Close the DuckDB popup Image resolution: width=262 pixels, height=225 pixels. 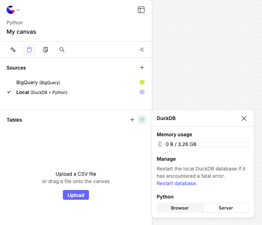tap(244, 118)
